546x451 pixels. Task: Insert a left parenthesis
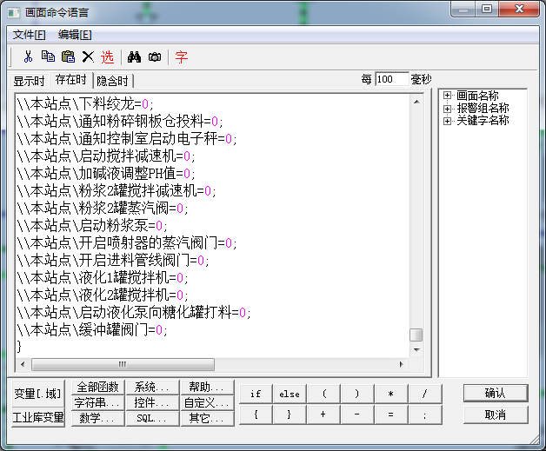click(x=323, y=394)
